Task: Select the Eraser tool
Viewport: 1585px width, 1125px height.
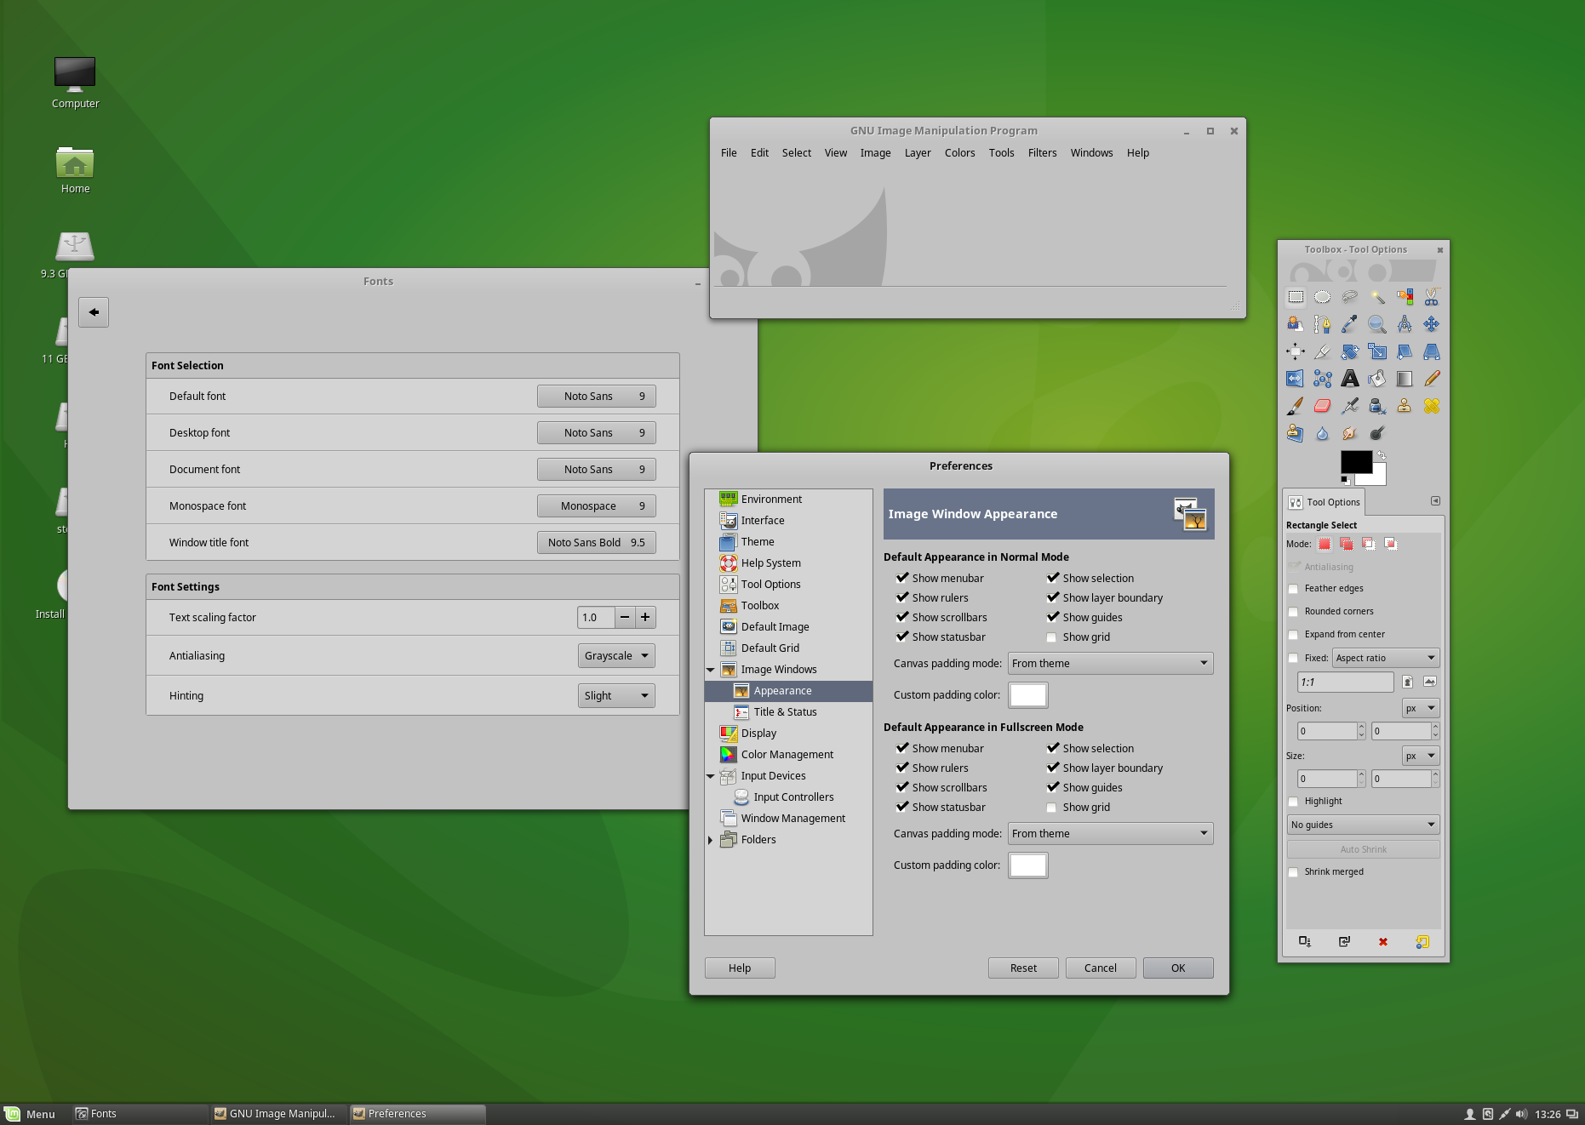Action: 1323,406
